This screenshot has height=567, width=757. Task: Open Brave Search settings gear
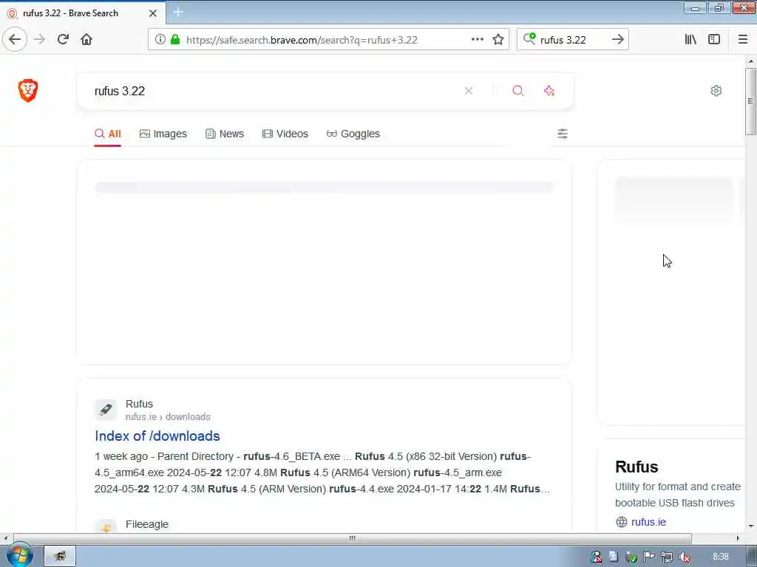point(716,91)
